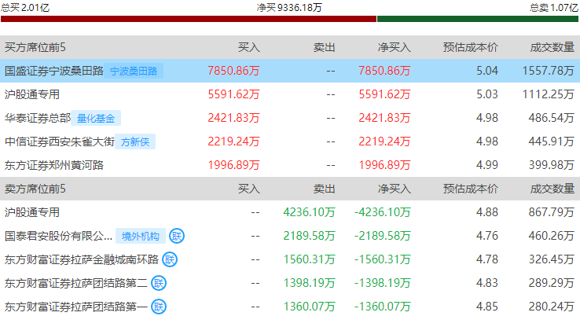
Task: Click buy amount 1996.89万 in 买入 column
Action: coord(233,165)
